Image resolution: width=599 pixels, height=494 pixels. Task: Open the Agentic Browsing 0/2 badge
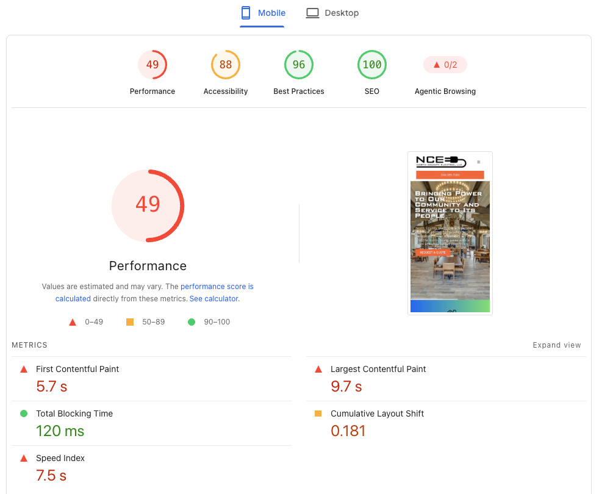445,65
